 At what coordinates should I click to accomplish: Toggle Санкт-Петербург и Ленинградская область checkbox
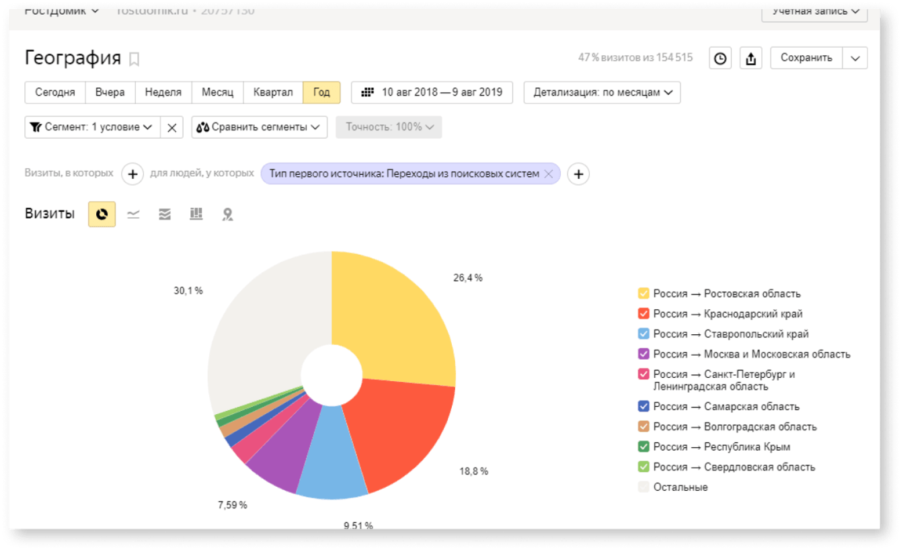(643, 374)
